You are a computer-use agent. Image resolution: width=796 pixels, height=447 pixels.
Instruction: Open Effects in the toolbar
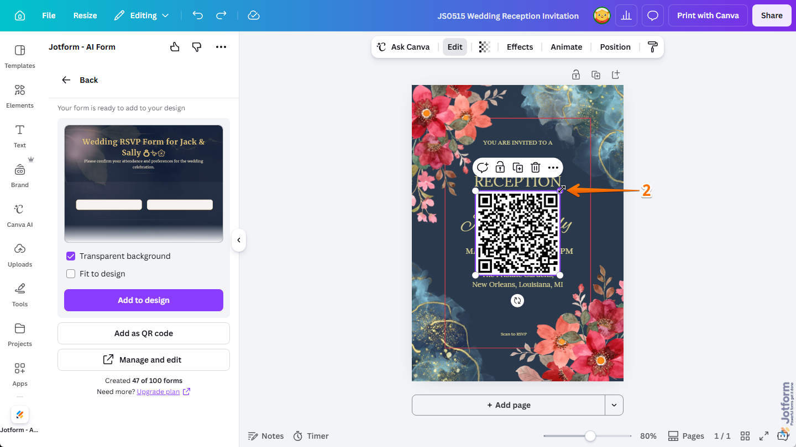tap(520, 47)
